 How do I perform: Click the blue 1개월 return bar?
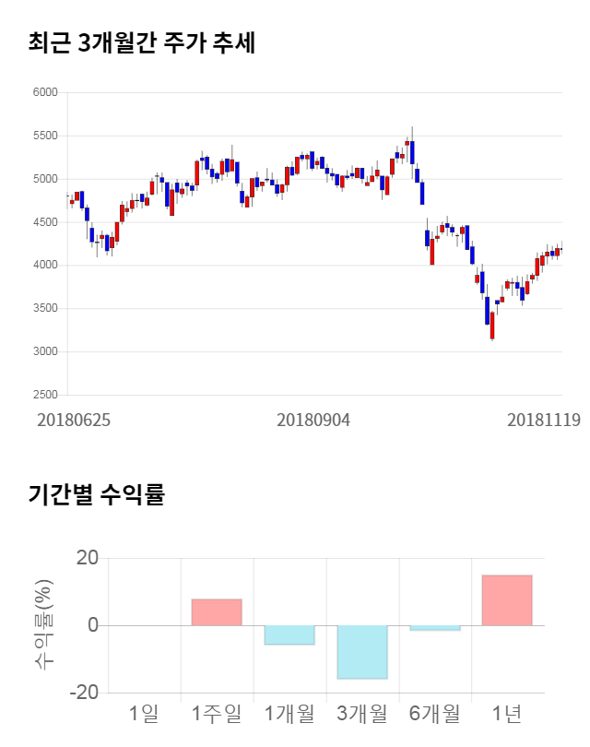point(289,635)
